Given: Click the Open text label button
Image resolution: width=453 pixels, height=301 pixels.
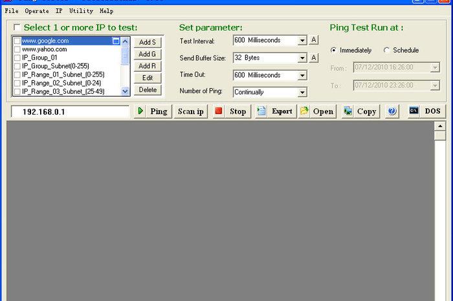Looking at the screenshot, I should click(323, 111).
